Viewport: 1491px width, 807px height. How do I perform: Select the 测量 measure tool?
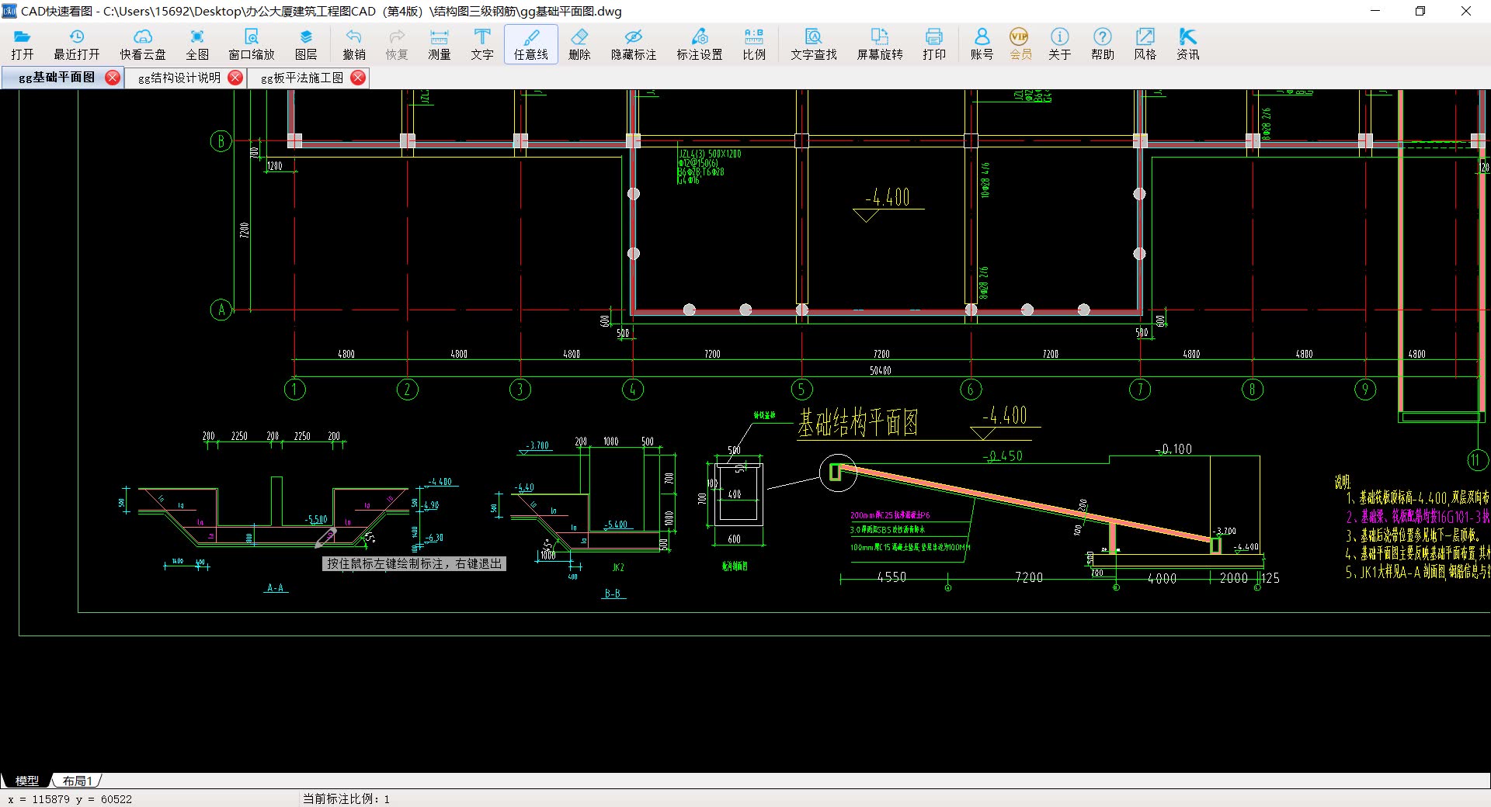(440, 44)
